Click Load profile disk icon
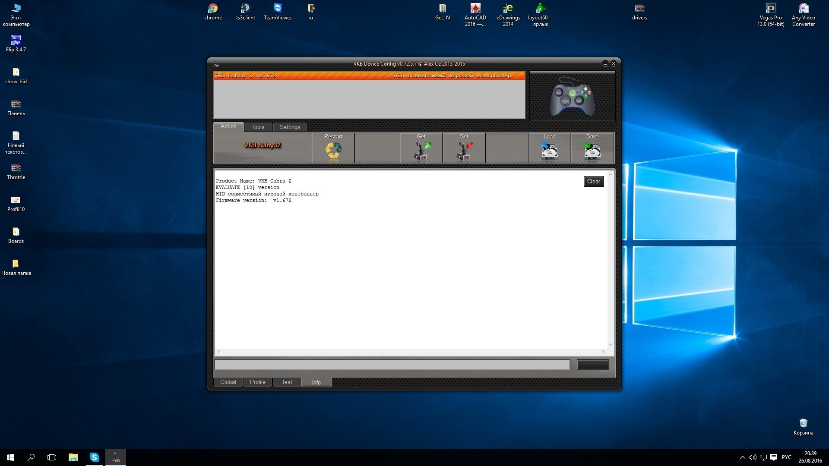 (x=549, y=151)
